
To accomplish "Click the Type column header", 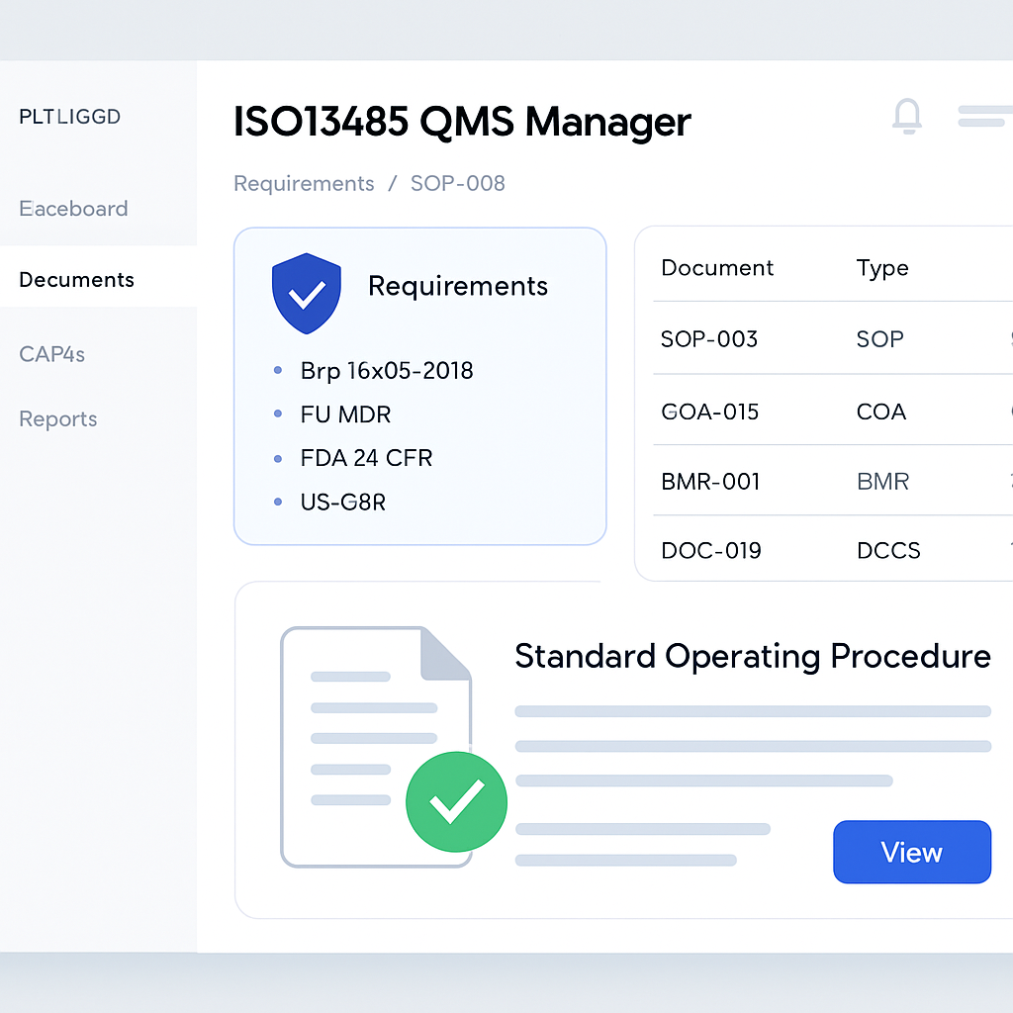I will click(882, 268).
